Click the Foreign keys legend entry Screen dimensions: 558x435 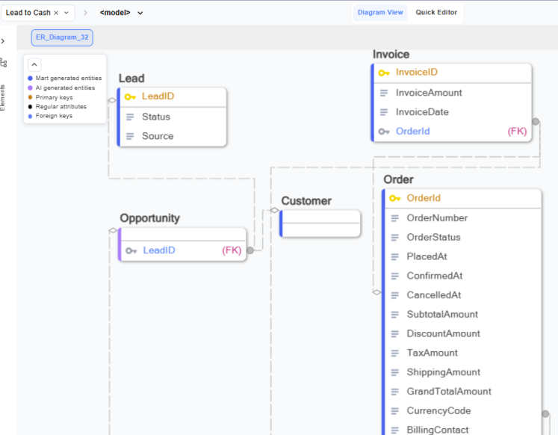click(54, 116)
